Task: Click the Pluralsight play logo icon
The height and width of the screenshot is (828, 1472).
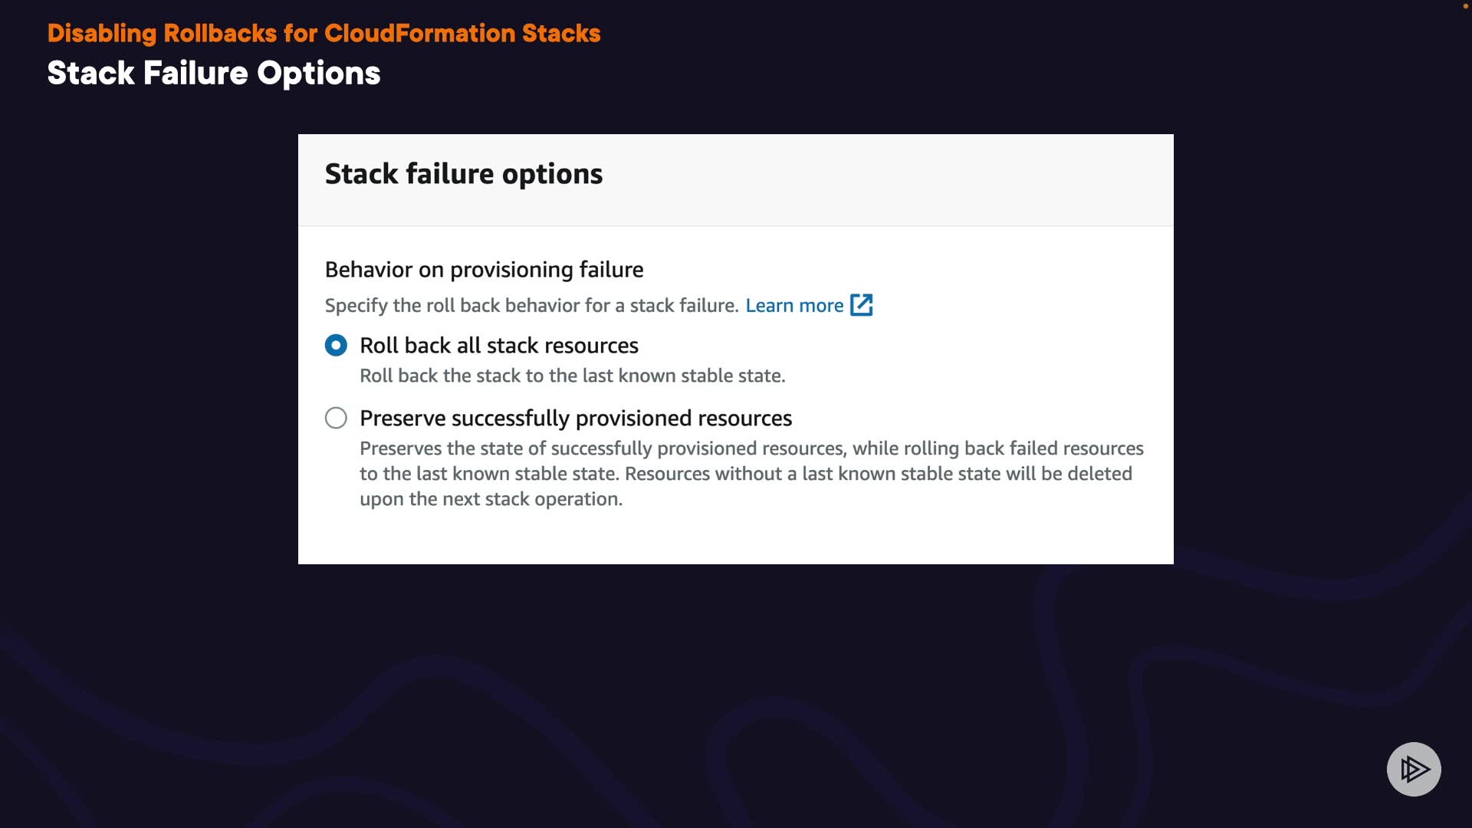Action: (x=1414, y=769)
